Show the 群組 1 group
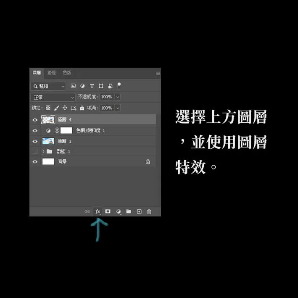 coord(35,151)
